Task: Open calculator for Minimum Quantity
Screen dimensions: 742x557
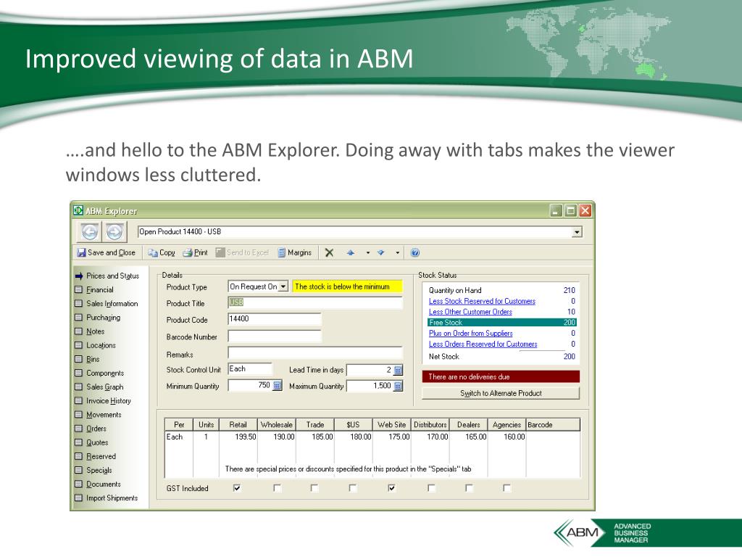Action: (278, 386)
